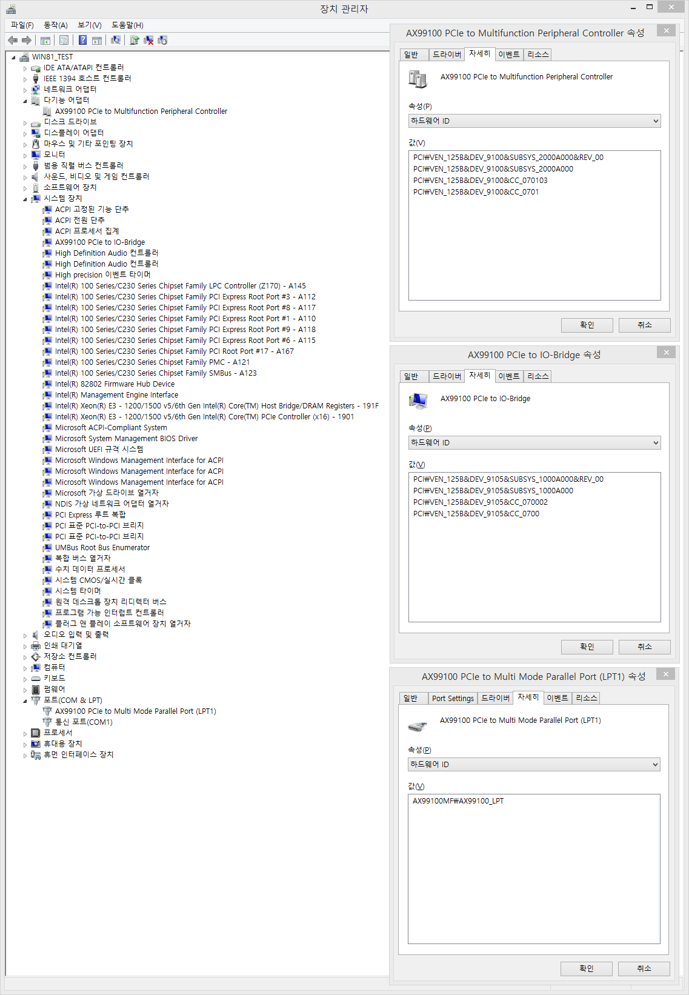Screen dimensions: 689x995
Task: Switch to 이벤트 tab in LPT1 dialog
Action: pyautogui.click(x=558, y=698)
